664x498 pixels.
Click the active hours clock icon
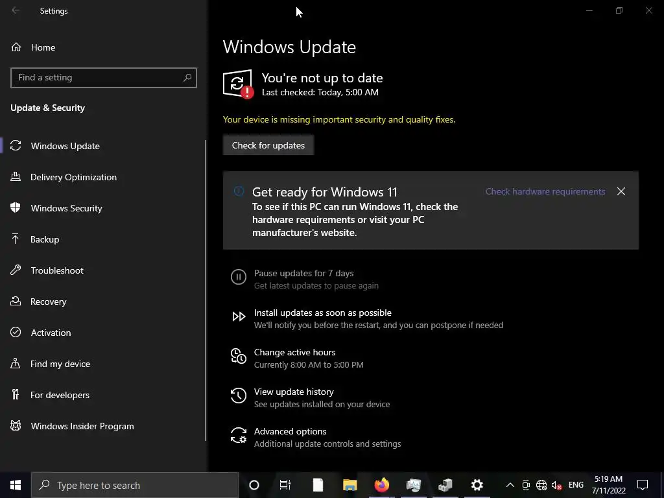(239, 356)
